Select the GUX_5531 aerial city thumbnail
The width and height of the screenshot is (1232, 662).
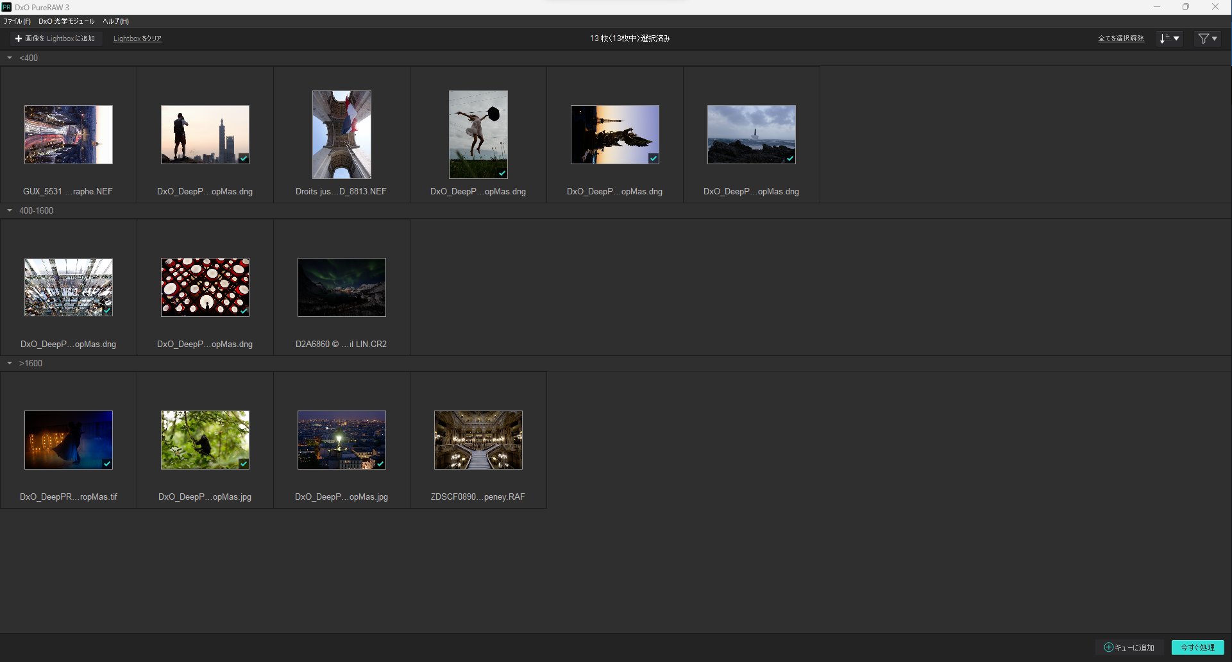coord(69,135)
